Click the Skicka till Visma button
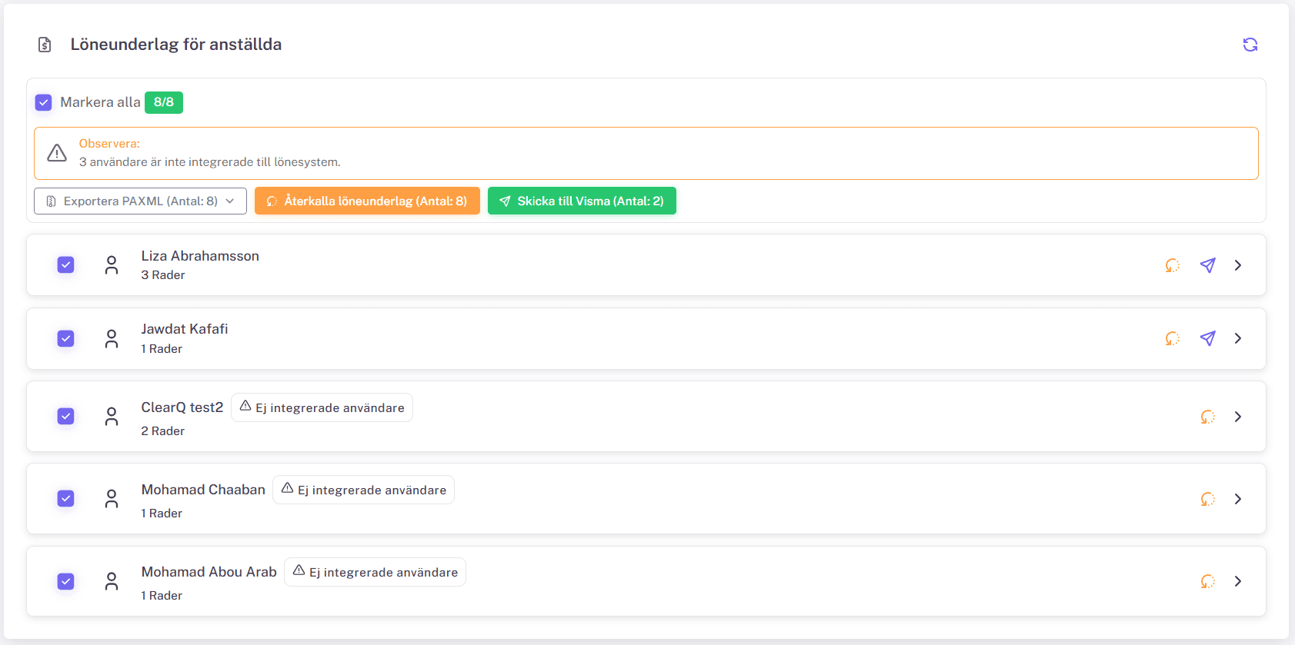This screenshot has width=1295, height=645. click(582, 201)
